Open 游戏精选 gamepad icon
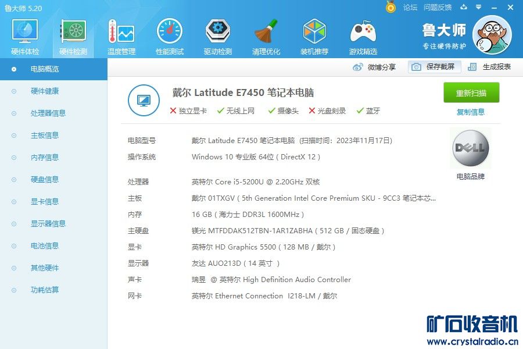 point(363,37)
